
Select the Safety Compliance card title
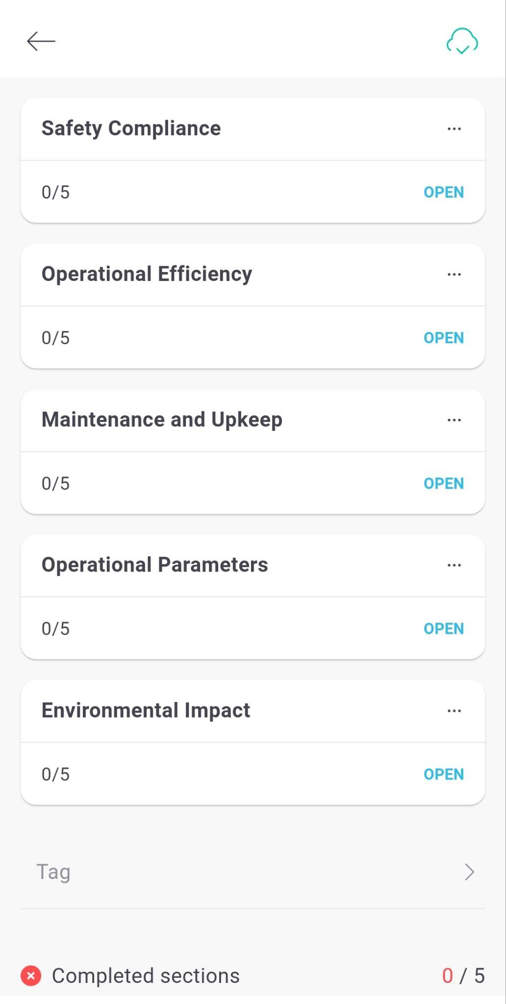131,128
